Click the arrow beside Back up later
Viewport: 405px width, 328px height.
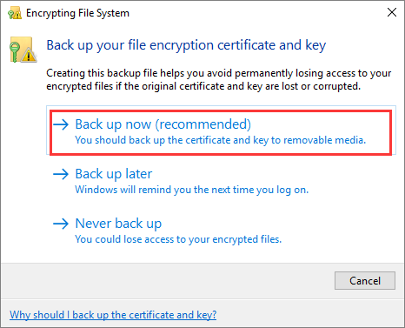coord(61,174)
